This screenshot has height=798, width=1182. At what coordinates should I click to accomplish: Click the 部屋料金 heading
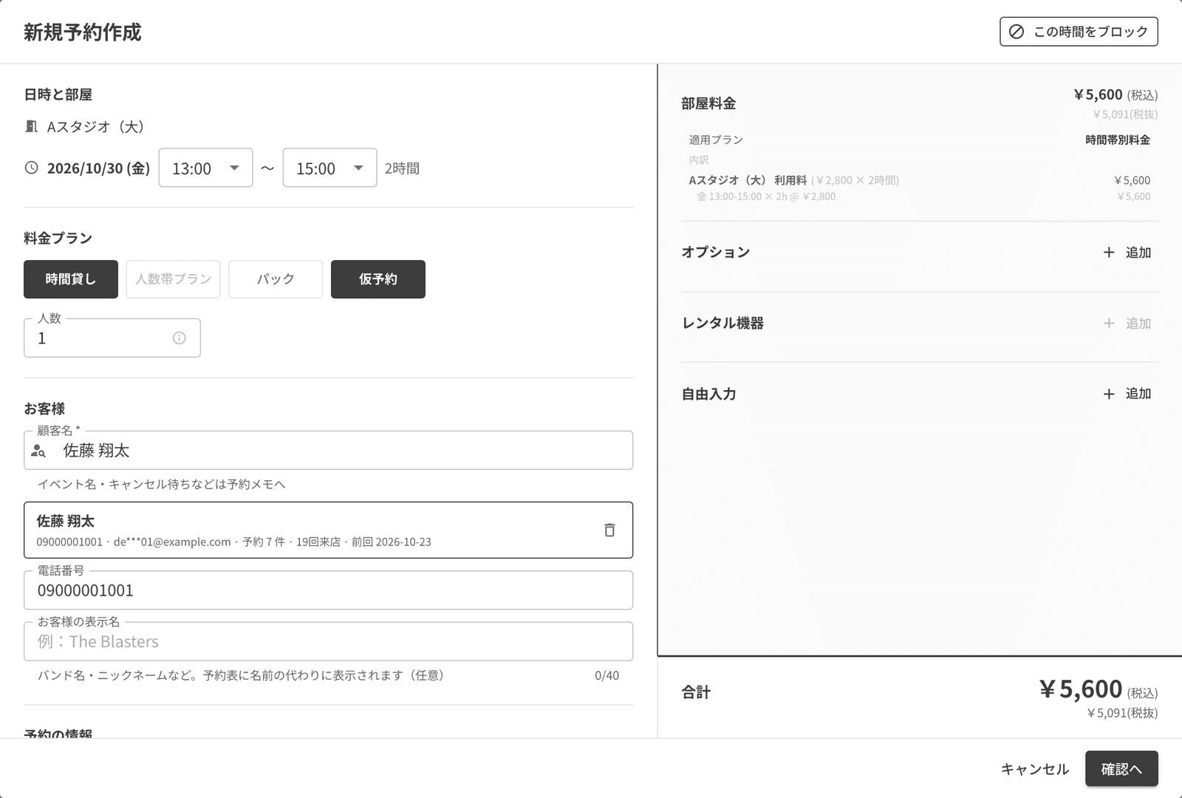pos(708,103)
